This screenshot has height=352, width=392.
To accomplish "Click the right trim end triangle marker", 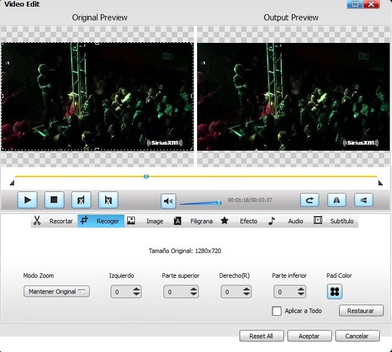I will (380, 183).
